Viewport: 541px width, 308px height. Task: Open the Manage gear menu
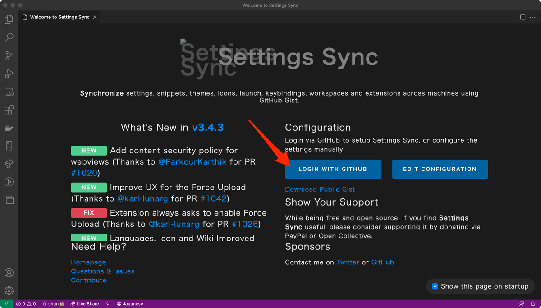click(9, 290)
